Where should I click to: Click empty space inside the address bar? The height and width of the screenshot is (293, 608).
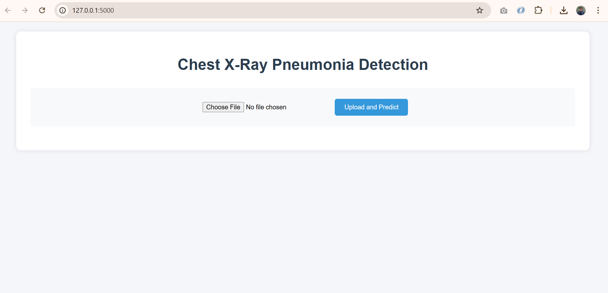click(x=287, y=10)
